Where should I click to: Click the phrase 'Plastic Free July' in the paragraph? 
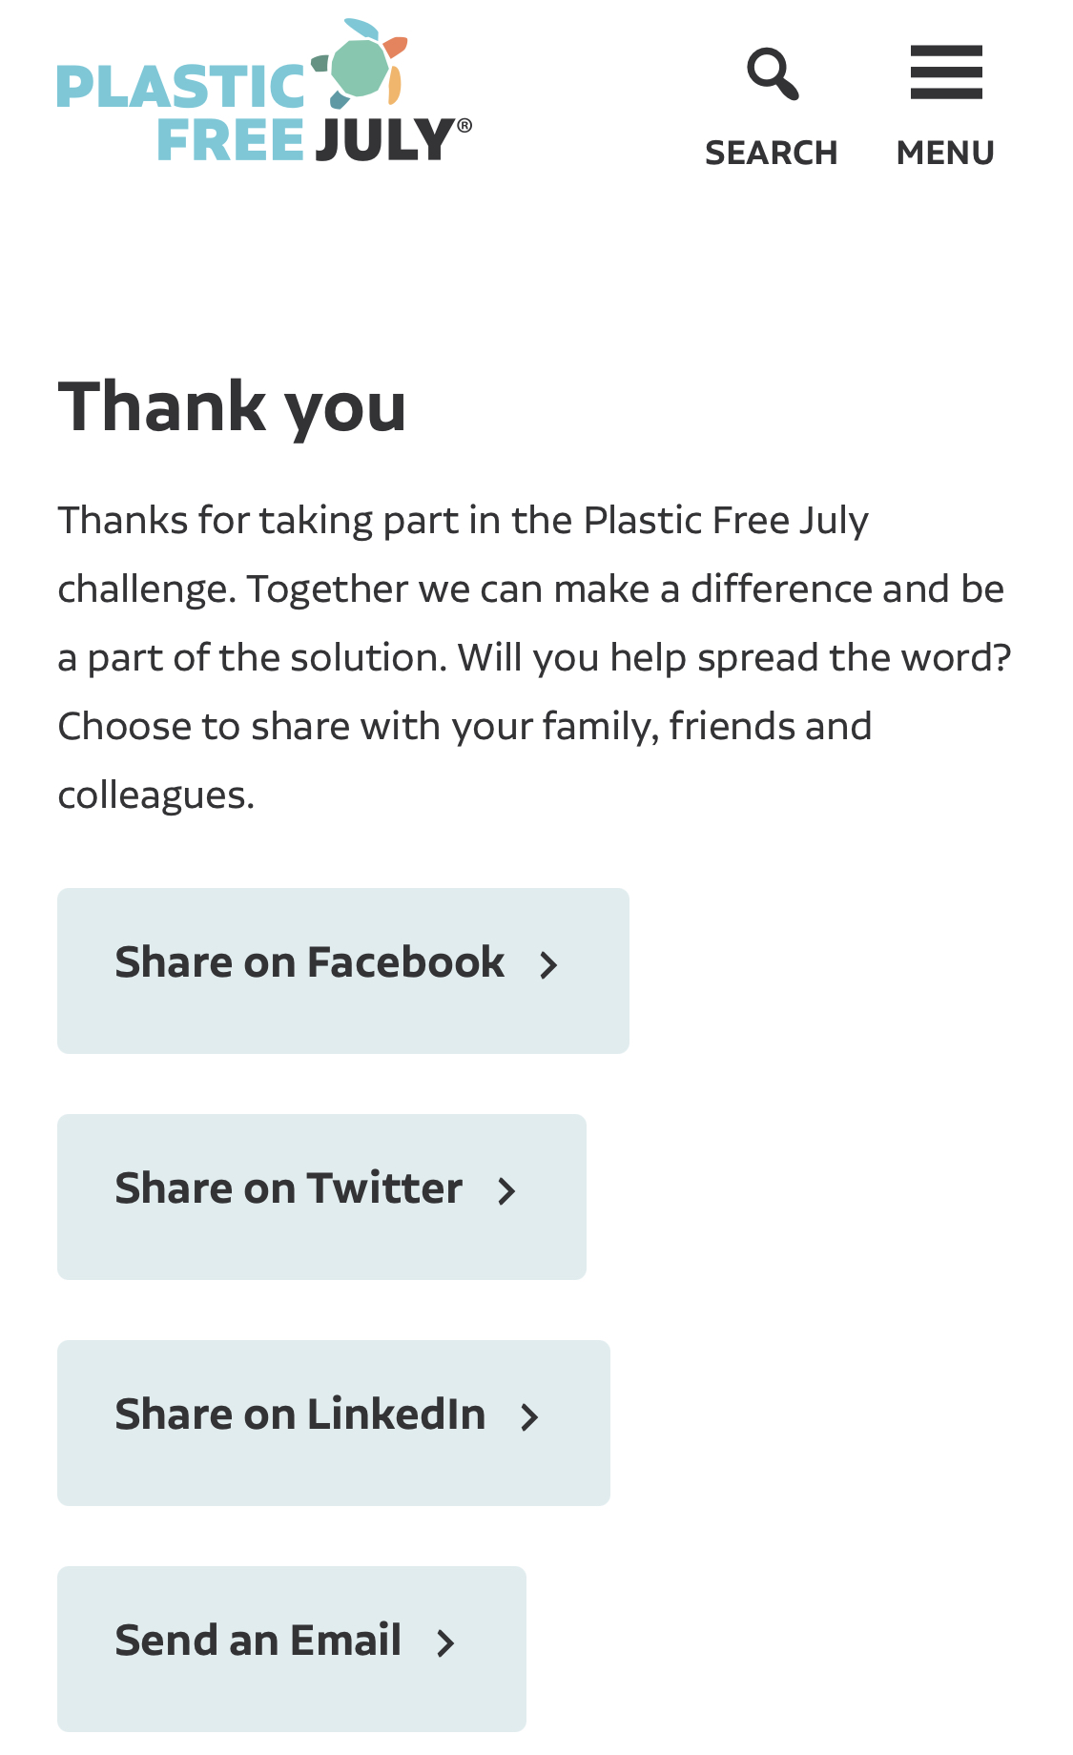coord(726,521)
